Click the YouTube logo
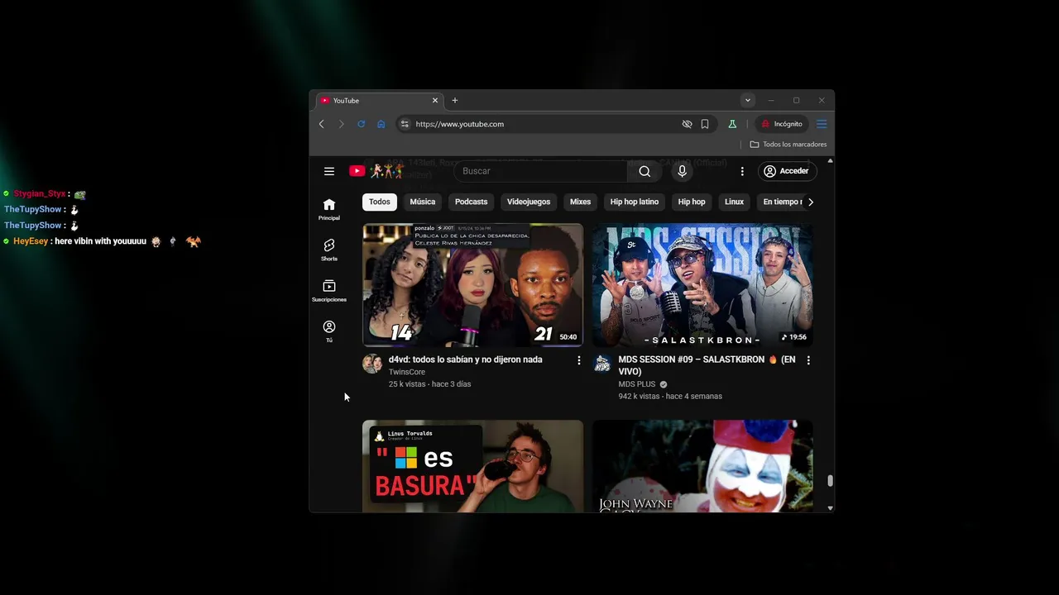The image size is (1059, 595). coord(376,171)
